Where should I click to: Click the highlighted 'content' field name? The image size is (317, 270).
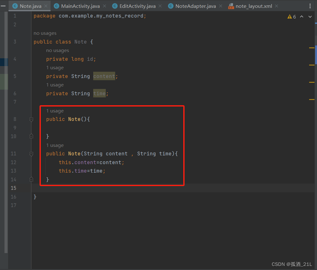click(104, 76)
